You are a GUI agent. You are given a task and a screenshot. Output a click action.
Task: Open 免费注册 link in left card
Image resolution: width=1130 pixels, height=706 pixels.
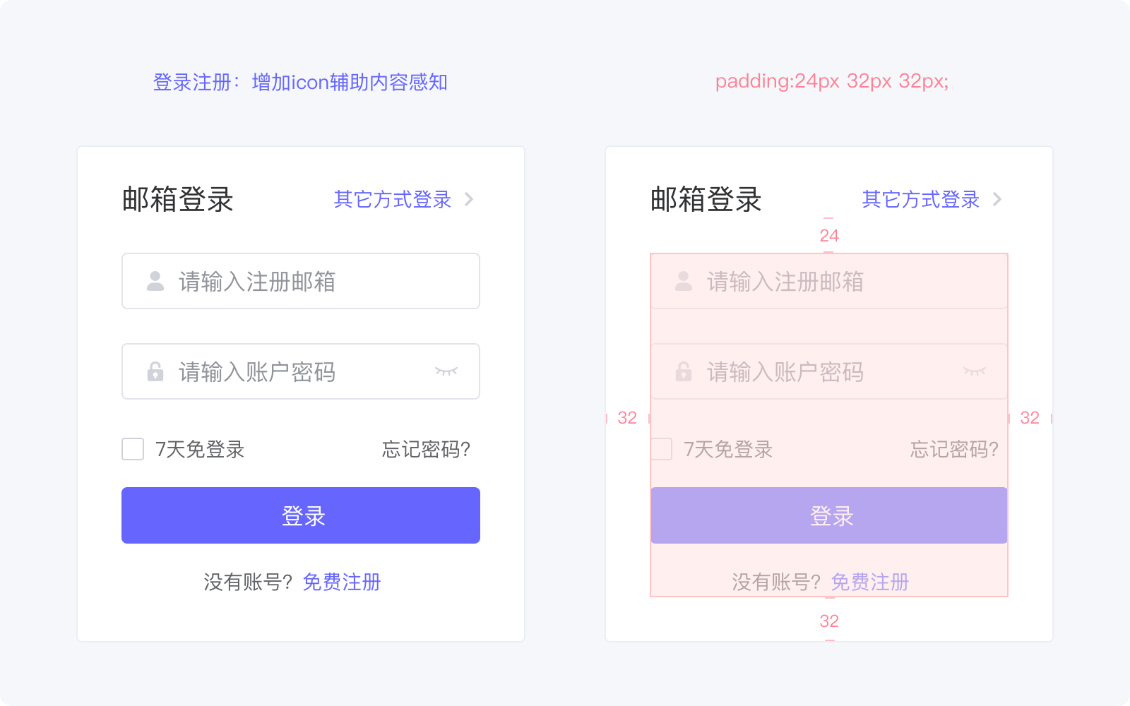342,582
